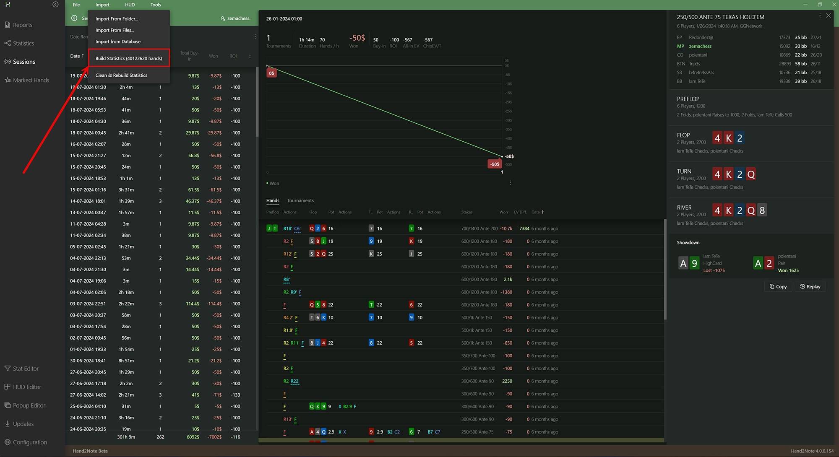The image size is (839, 457).
Task: Maximize or restore the application window
Action: point(820,4)
